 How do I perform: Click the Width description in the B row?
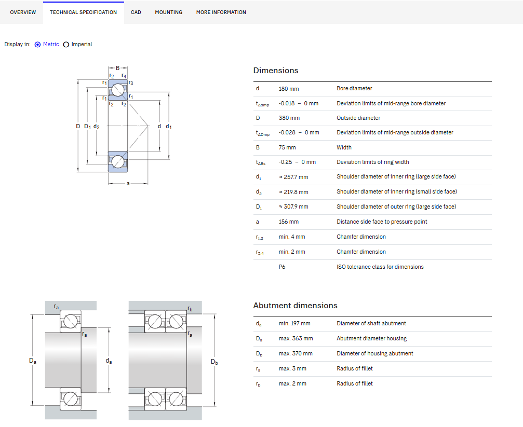click(x=344, y=147)
